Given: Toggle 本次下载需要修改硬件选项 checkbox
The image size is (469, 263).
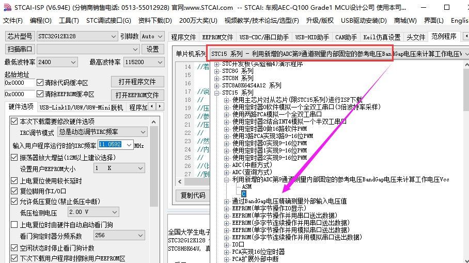Looking at the screenshot, I should (x=14, y=121).
